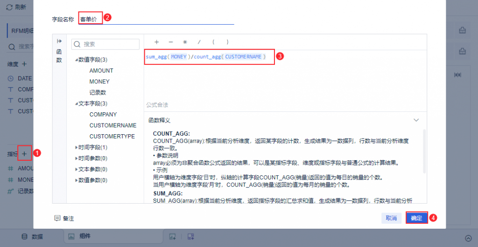The image size is (478, 247).
Task: Click CUSTOMERNAME token in formula
Action: (x=244, y=56)
